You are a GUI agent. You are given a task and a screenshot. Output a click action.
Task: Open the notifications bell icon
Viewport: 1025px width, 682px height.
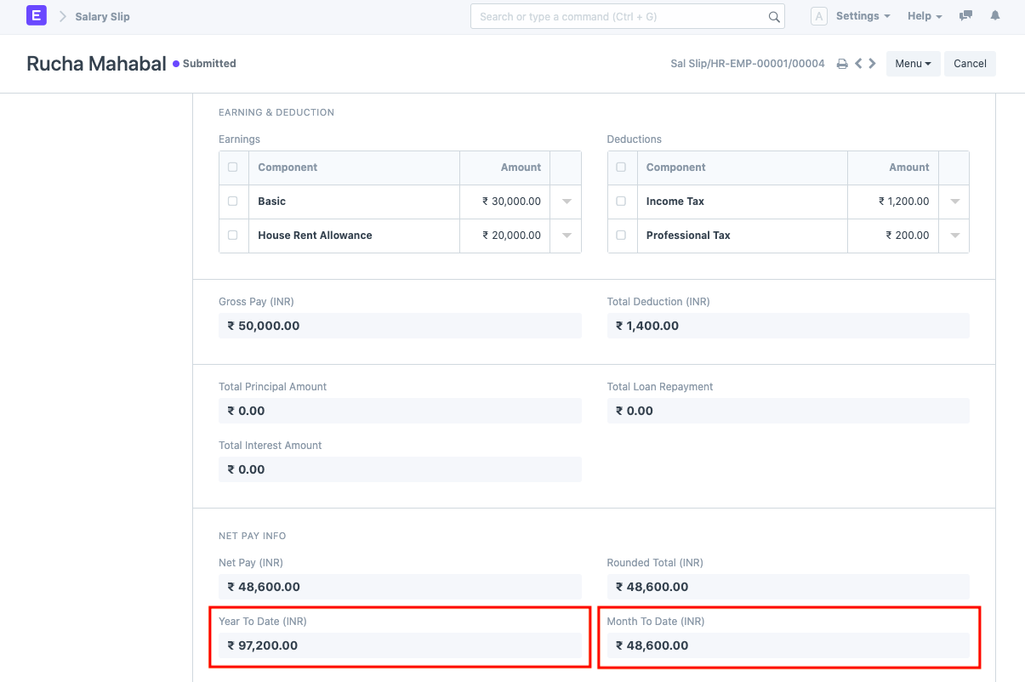click(995, 16)
